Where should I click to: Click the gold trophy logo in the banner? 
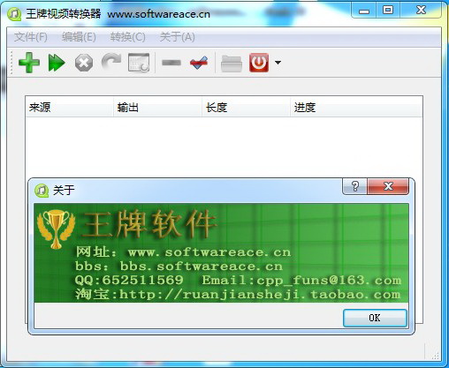point(56,229)
